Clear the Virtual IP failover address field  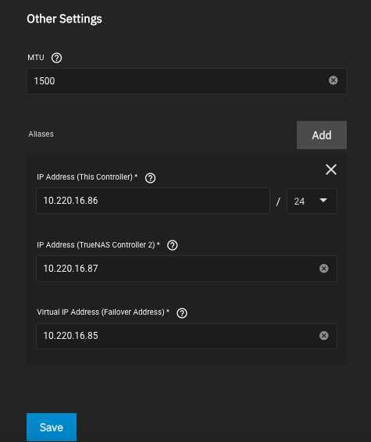coord(324,336)
